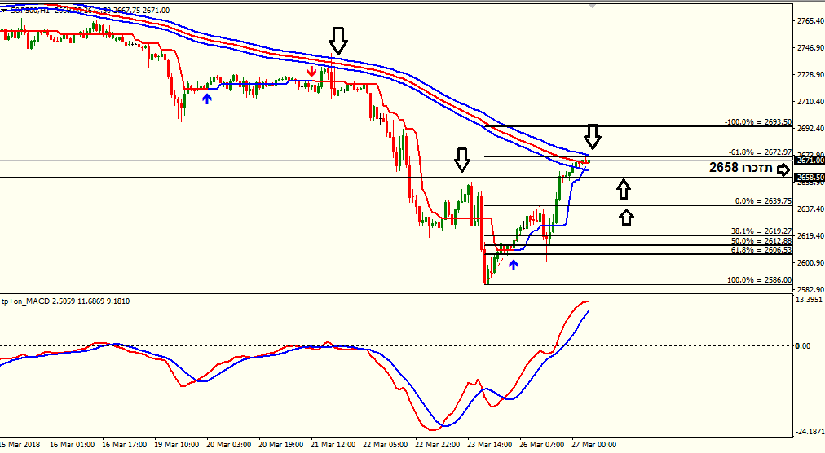Click the 27 Mar 00:00 time label

(594, 445)
